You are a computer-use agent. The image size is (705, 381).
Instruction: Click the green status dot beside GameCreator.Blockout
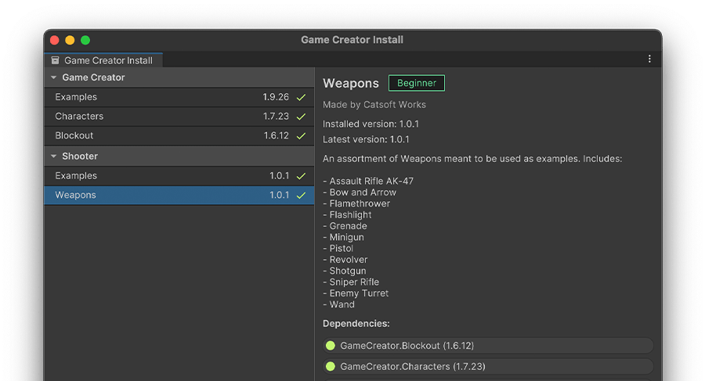(x=331, y=346)
